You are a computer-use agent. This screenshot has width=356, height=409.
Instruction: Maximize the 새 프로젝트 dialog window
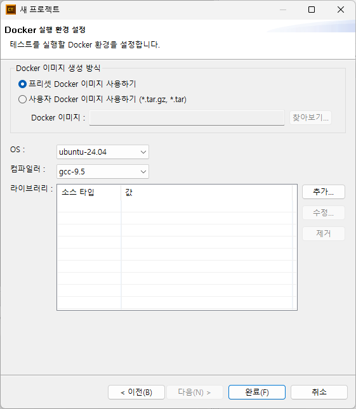(x=312, y=10)
